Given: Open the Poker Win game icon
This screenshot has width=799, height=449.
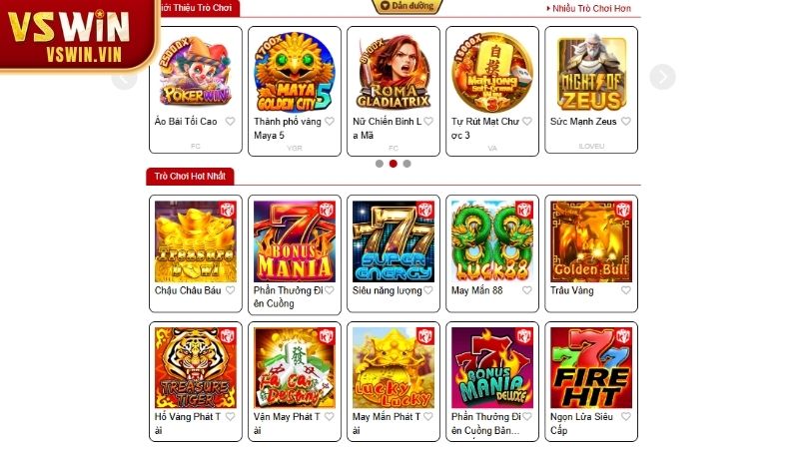Looking at the screenshot, I should [196, 72].
